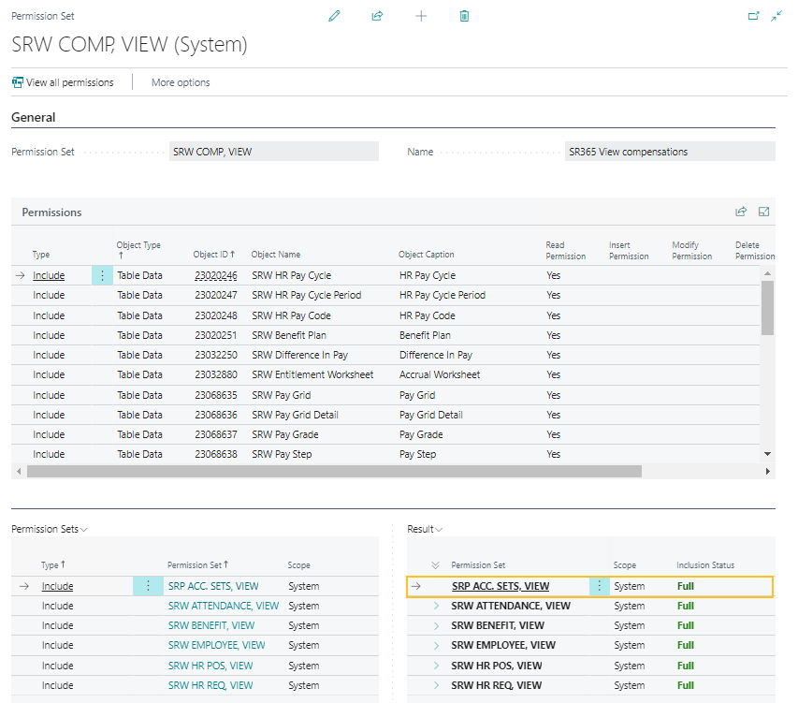Open the More options menu
The height and width of the screenshot is (703, 798).
pos(180,82)
